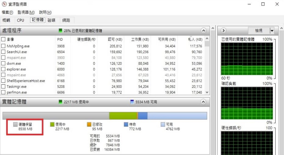The height and width of the screenshot is (155, 284).
Task: Open the 監視器(M) menu
Action: [x=26, y=12]
